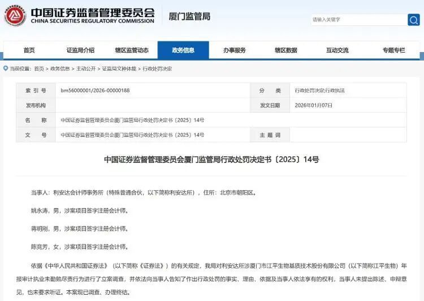Click the CSRC emblem logo
This screenshot has height=301, width=424.
tap(15, 16)
